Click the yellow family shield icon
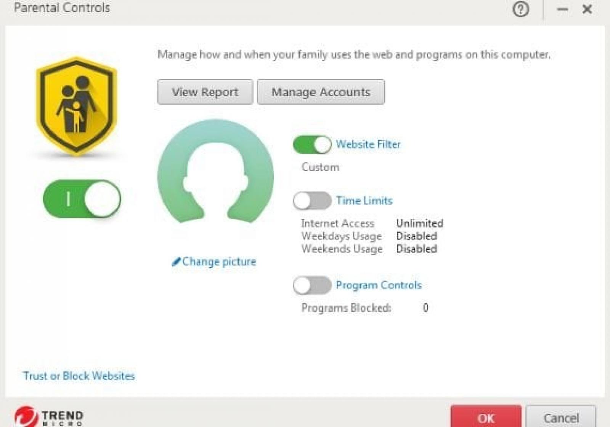 coord(76,106)
